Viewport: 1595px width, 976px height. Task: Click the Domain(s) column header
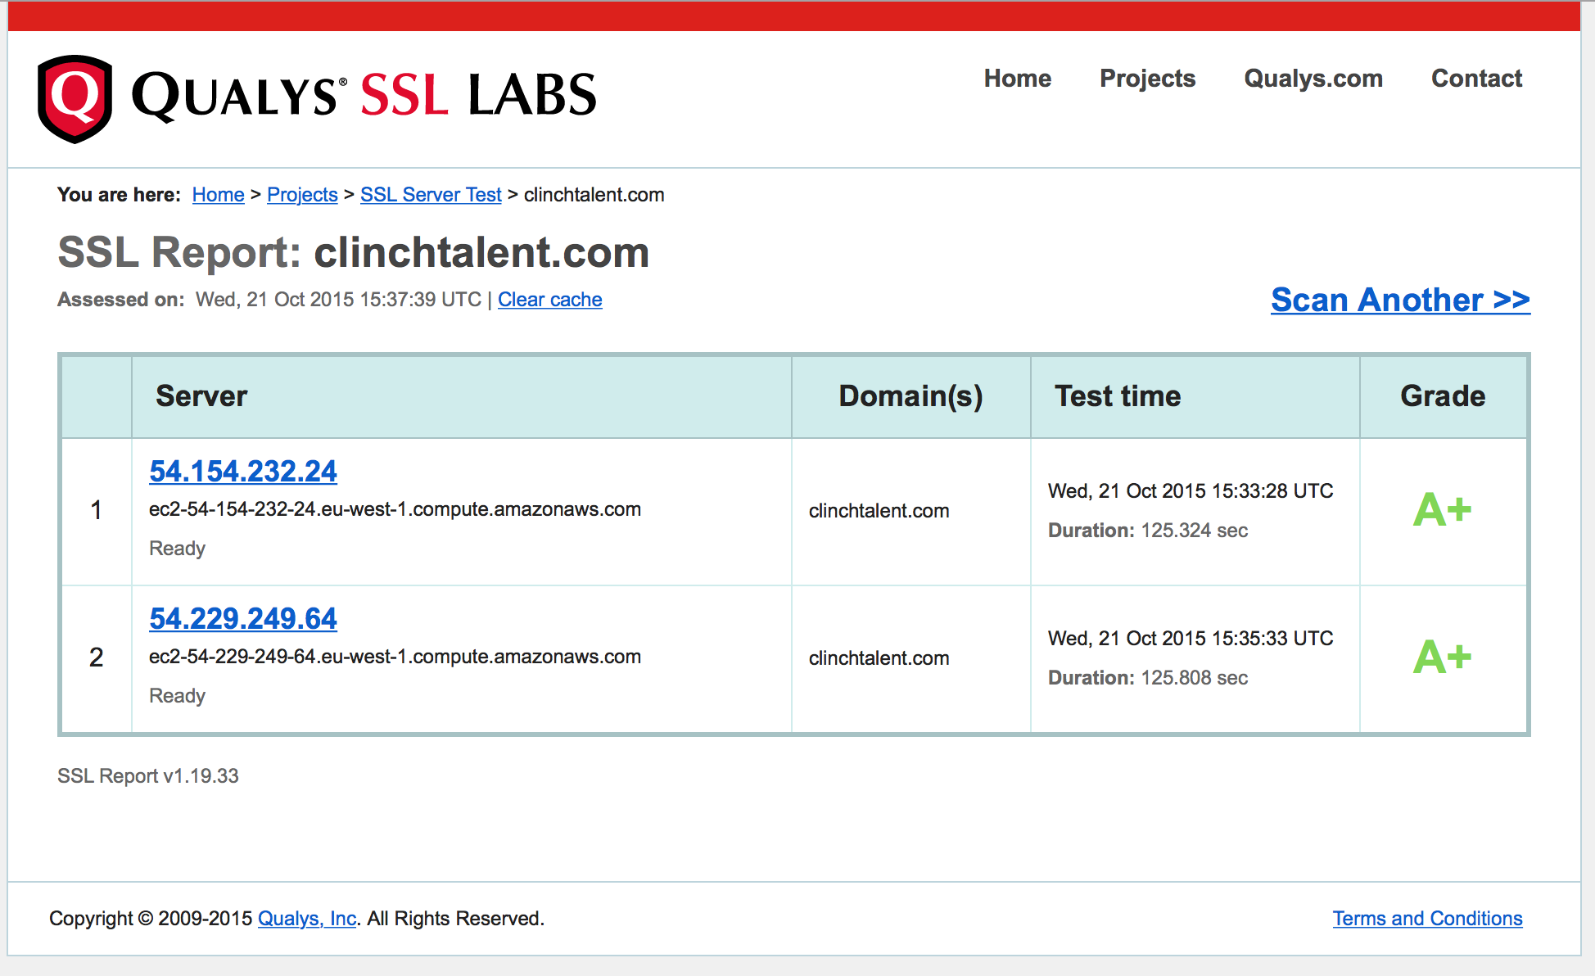coord(910,396)
